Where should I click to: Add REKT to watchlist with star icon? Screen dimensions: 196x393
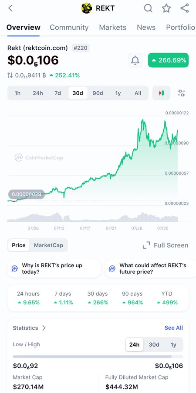click(166, 8)
